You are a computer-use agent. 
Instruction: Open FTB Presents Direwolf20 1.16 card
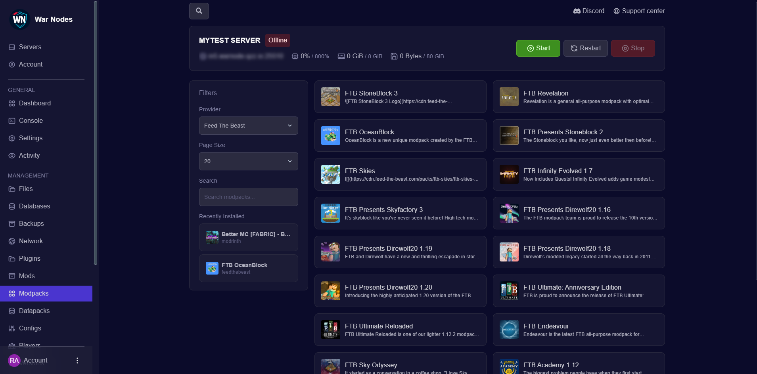579,213
